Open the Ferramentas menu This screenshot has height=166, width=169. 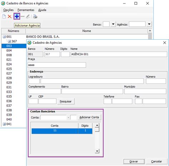(x=26, y=10)
